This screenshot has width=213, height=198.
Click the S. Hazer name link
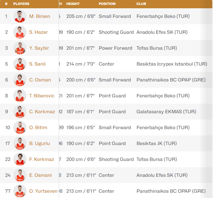38,32
